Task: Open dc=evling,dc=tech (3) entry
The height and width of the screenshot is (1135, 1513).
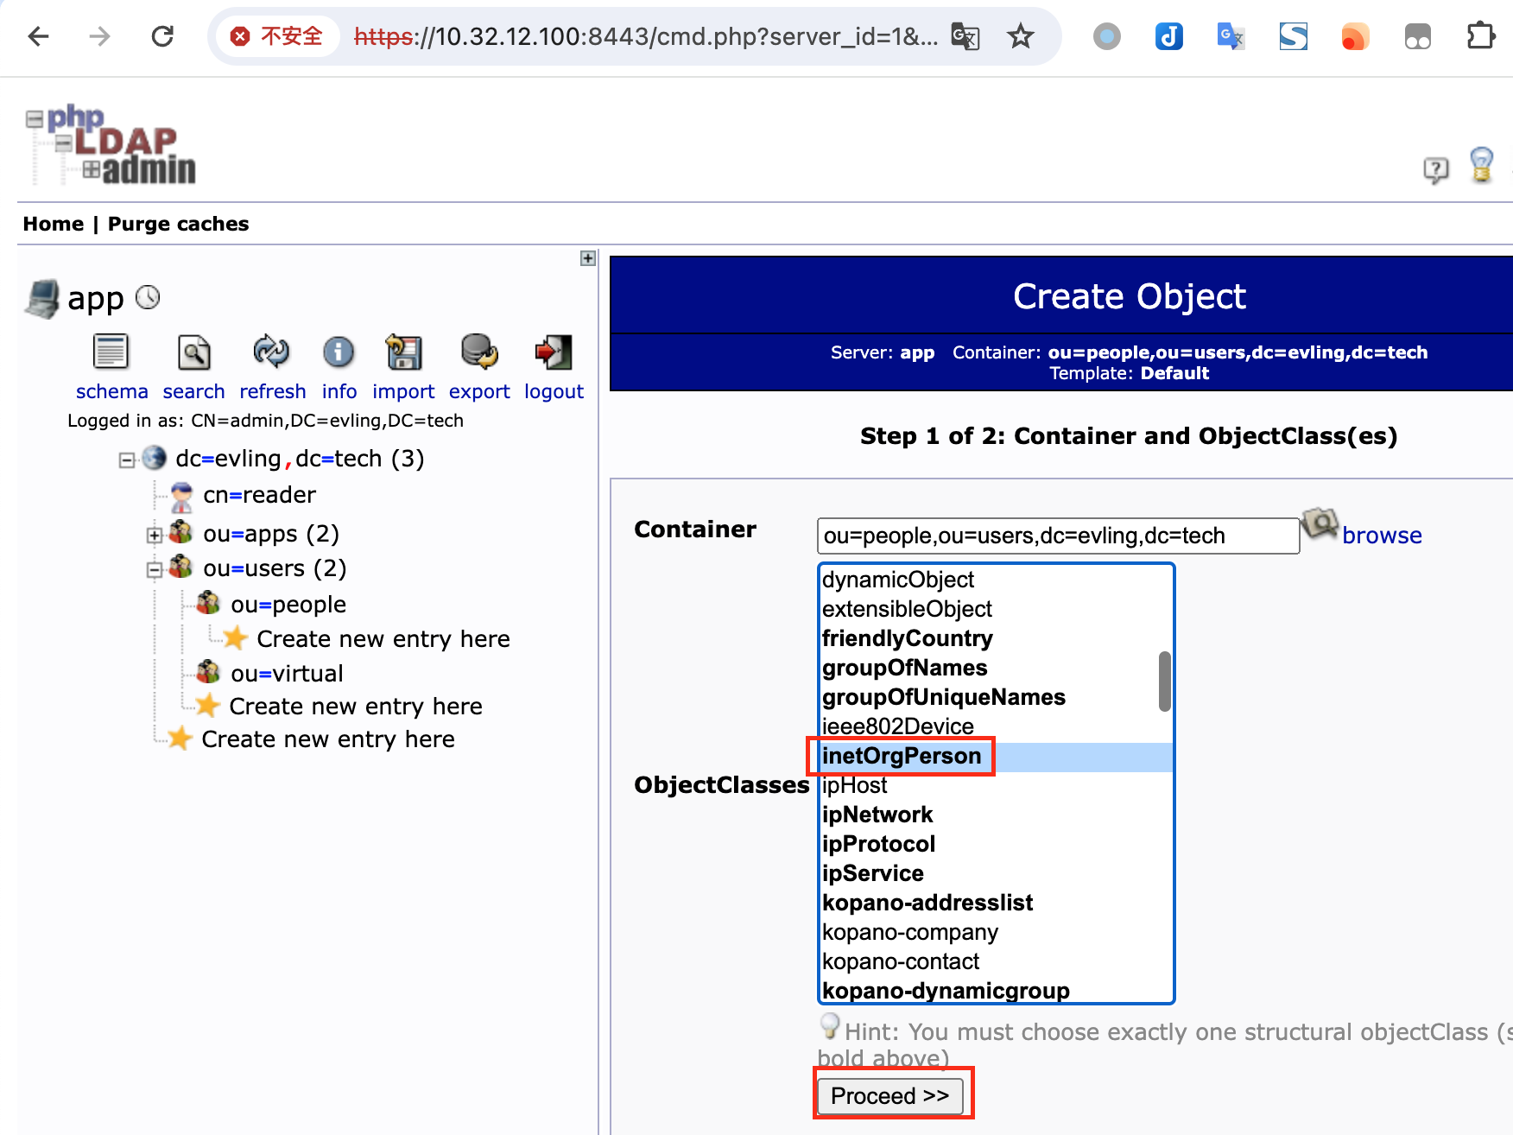Action: tap(300, 459)
